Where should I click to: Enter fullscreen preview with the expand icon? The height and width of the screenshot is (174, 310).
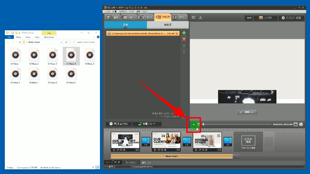coord(301,124)
